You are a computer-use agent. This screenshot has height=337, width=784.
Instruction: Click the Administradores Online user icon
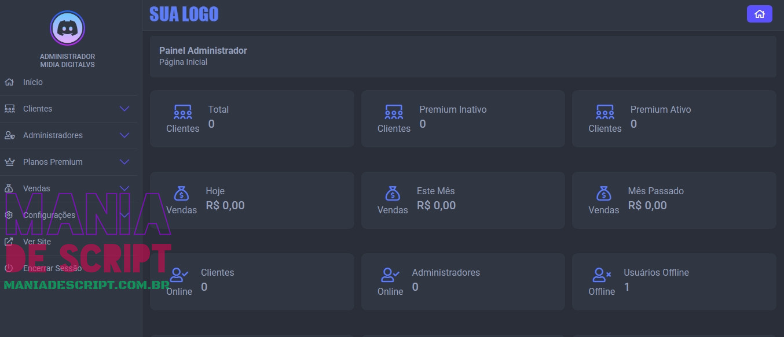[x=390, y=275]
